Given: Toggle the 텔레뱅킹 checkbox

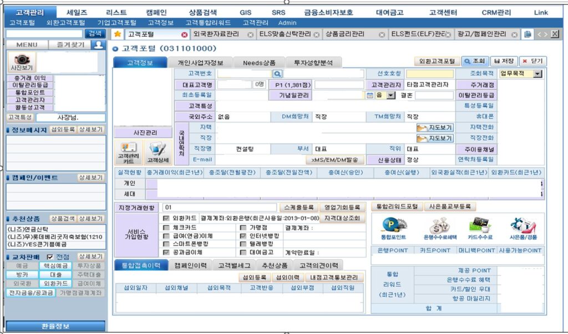Looking at the screenshot, I should tap(243, 244).
